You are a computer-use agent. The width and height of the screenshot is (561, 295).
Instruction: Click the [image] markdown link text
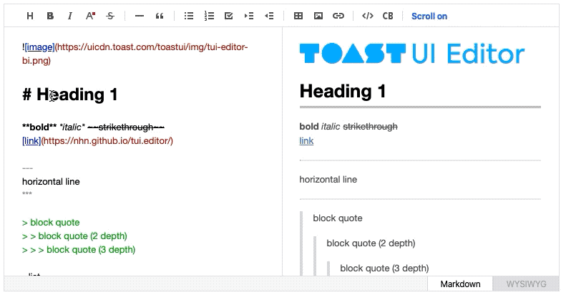pyautogui.click(x=39, y=47)
